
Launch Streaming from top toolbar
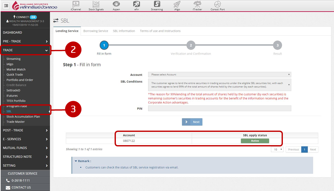pyautogui.click(x=157, y=6)
